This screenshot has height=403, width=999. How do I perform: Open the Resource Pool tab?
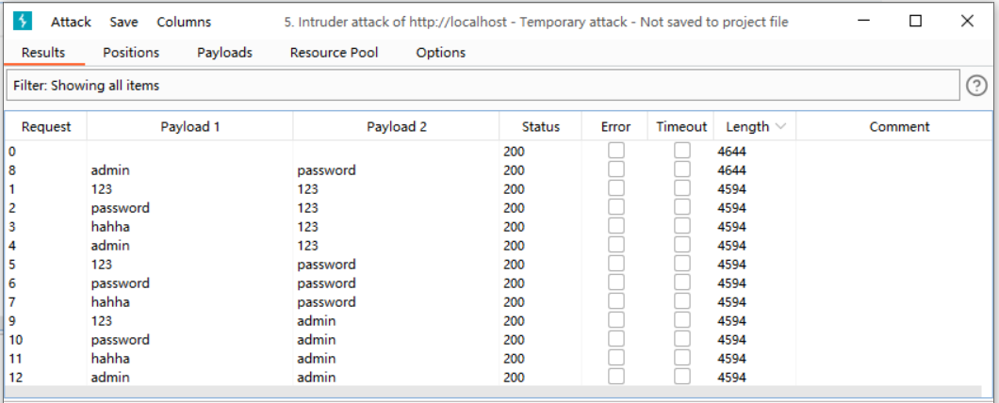(x=334, y=53)
